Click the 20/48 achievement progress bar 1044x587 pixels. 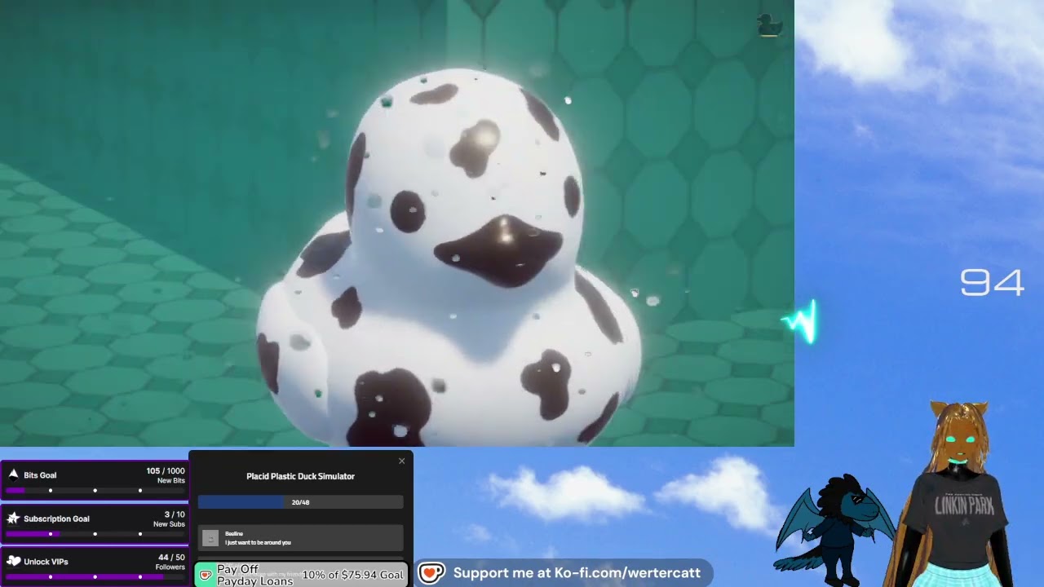[300, 502]
